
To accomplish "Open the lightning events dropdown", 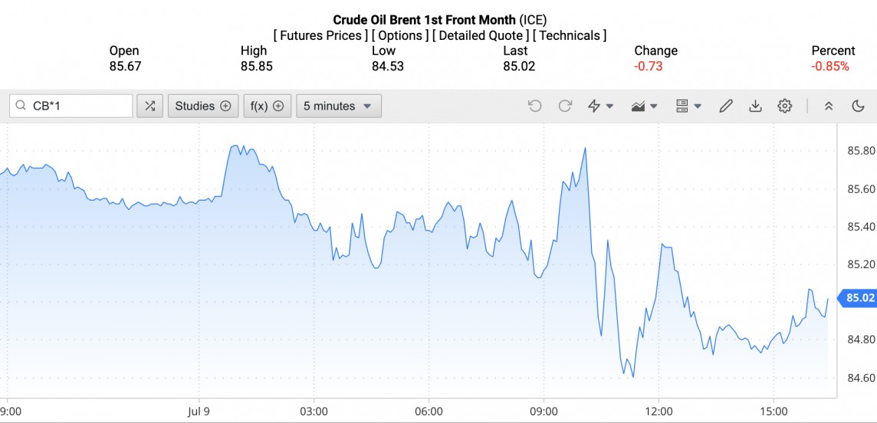I will pos(600,106).
